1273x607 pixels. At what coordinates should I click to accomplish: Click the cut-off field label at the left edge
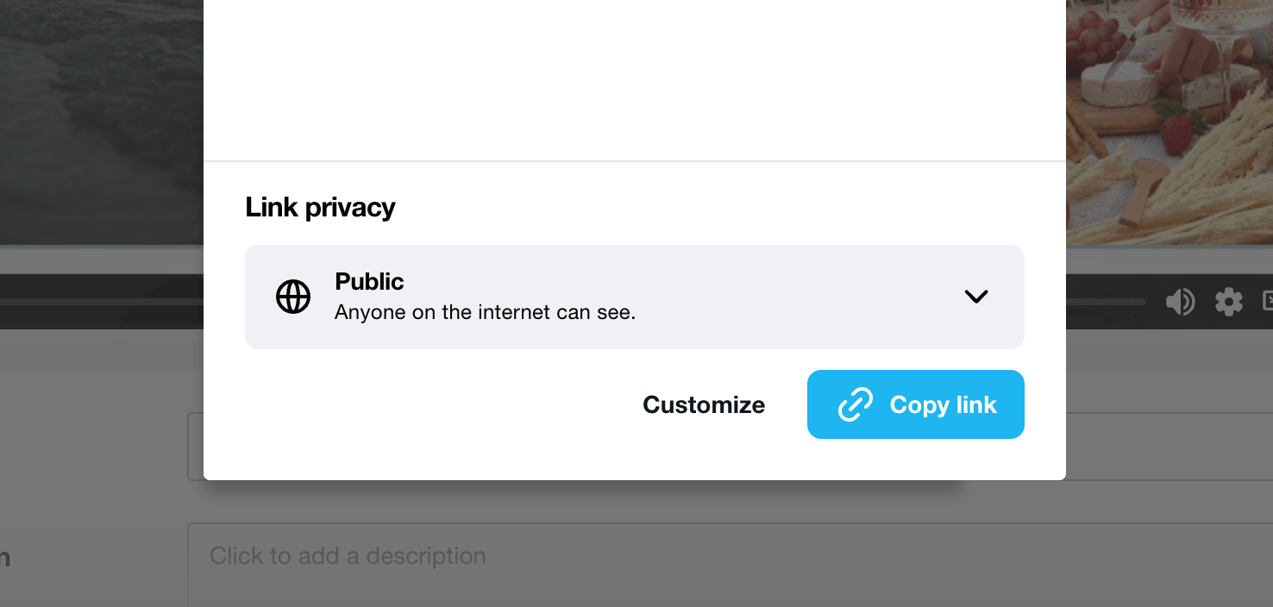tap(4, 558)
